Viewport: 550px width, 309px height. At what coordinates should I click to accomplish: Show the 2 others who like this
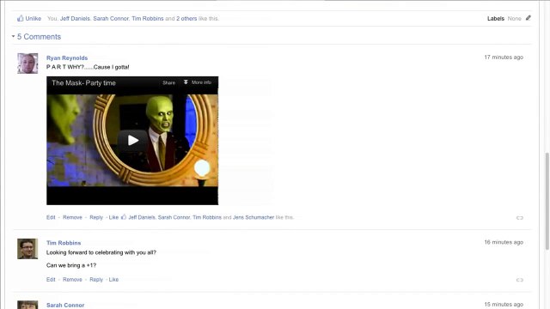pos(186,19)
